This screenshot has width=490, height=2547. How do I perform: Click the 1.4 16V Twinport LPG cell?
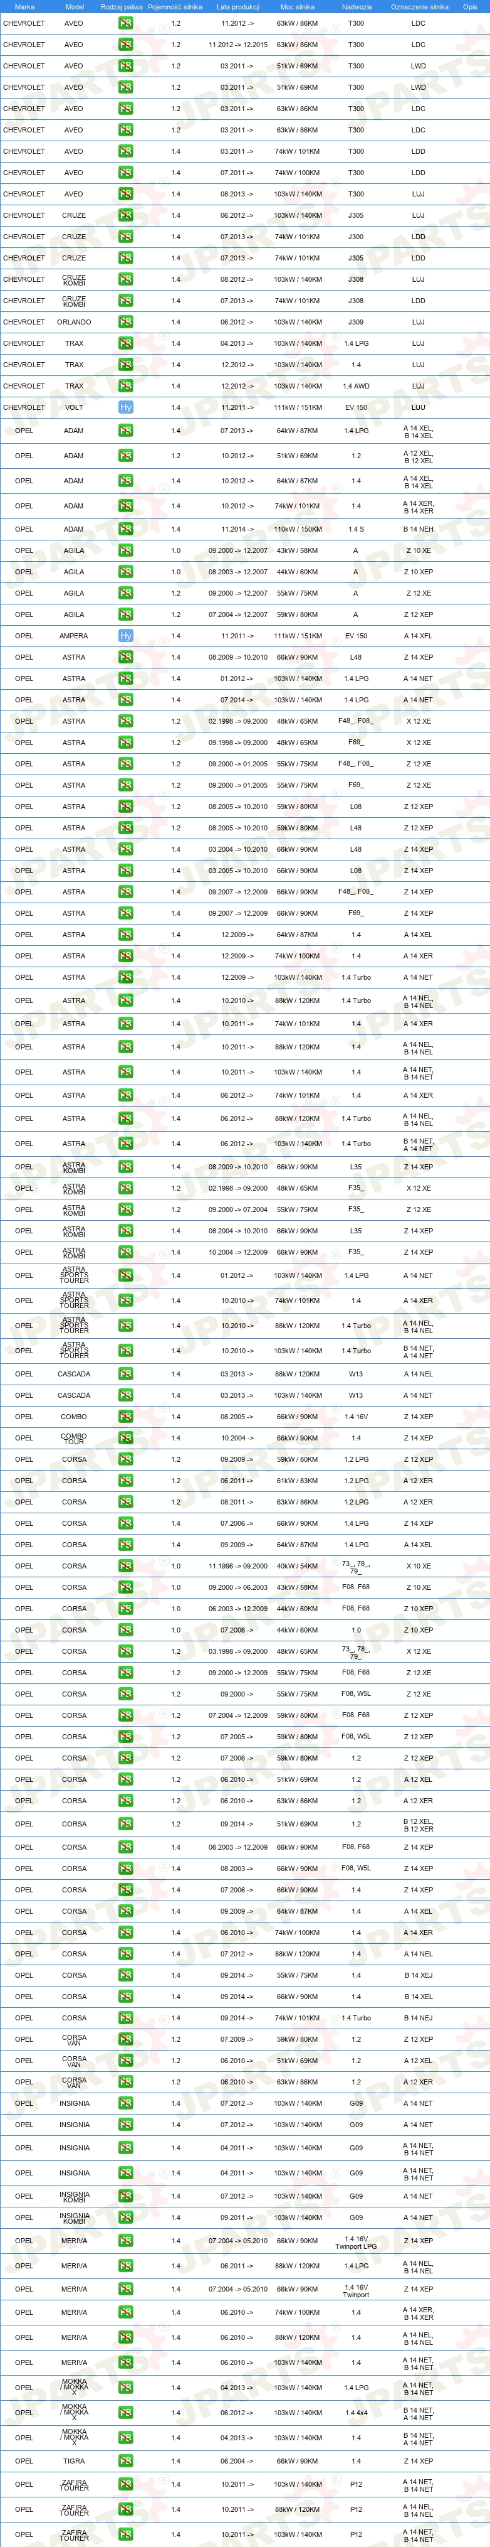(x=356, y=2241)
